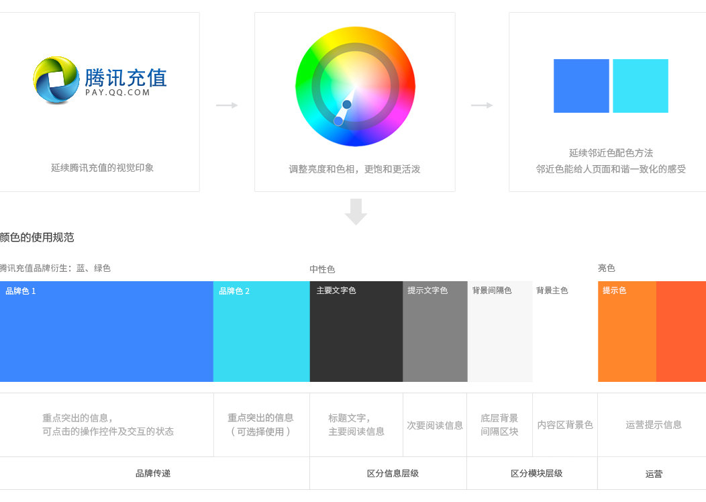Viewport: 706px width, 502px height.
Task: Click the cyan square in adjacent-color card
Action: coord(640,86)
